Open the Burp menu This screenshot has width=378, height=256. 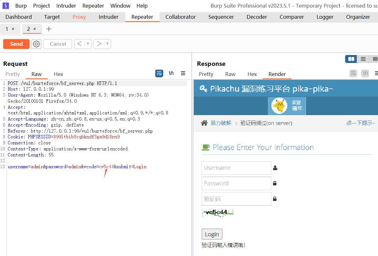[x=21, y=6]
